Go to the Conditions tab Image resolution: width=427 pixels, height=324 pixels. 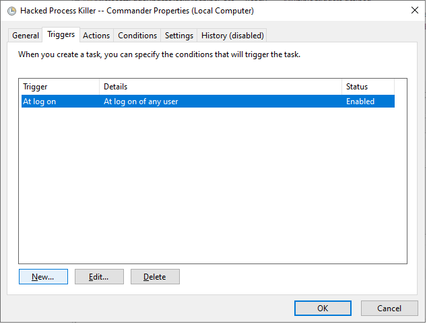click(137, 36)
